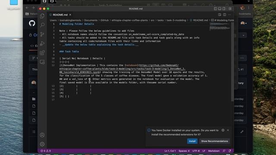This screenshot has width=276, height=155.
Task: Open the Search view in activity bar
Action: tap(42, 25)
